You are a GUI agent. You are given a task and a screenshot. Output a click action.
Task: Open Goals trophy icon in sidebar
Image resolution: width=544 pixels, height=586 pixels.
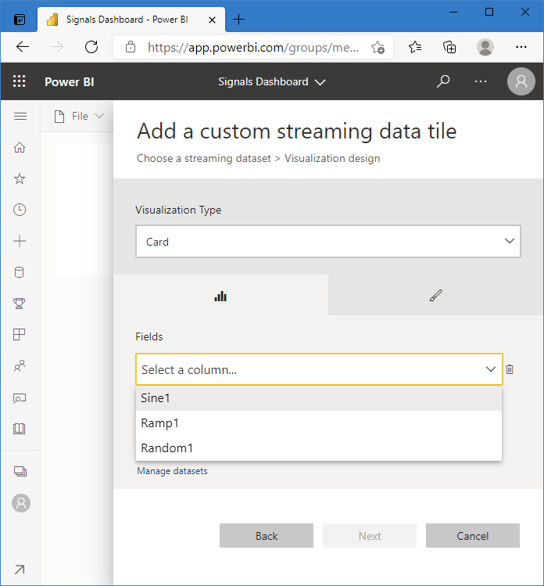20,303
